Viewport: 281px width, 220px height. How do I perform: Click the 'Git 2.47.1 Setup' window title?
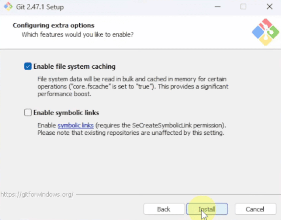pyautogui.click(x=40, y=7)
